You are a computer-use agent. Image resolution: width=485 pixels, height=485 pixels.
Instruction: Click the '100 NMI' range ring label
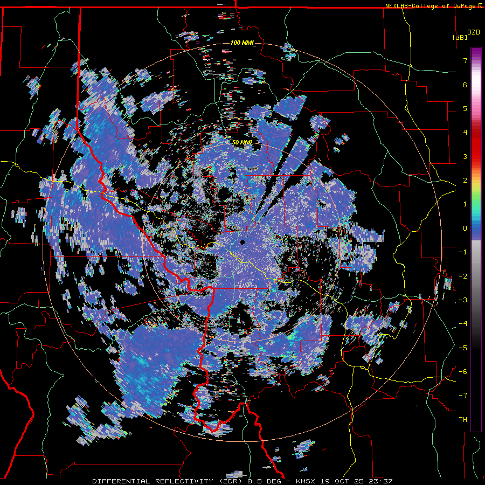[242, 43]
